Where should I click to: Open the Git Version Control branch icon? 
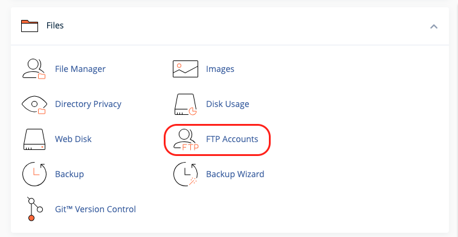coord(35,209)
